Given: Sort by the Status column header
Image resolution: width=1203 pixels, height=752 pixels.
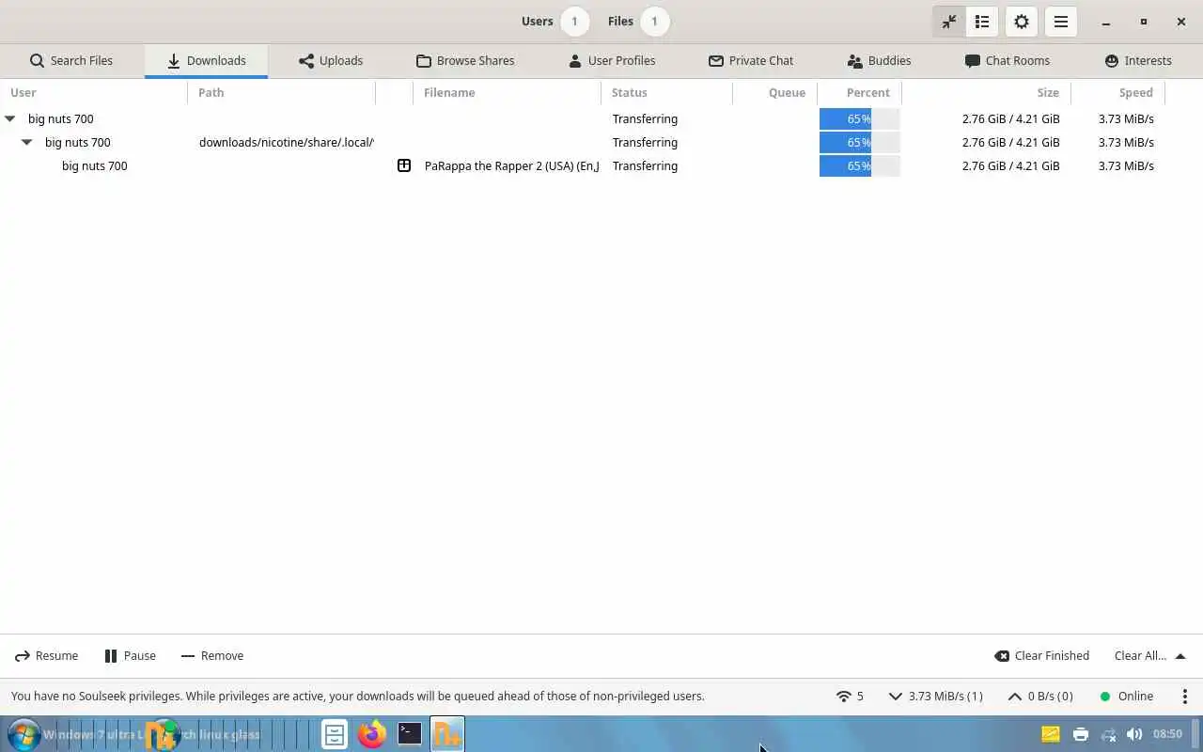Looking at the screenshot, I should pos(667,92).
